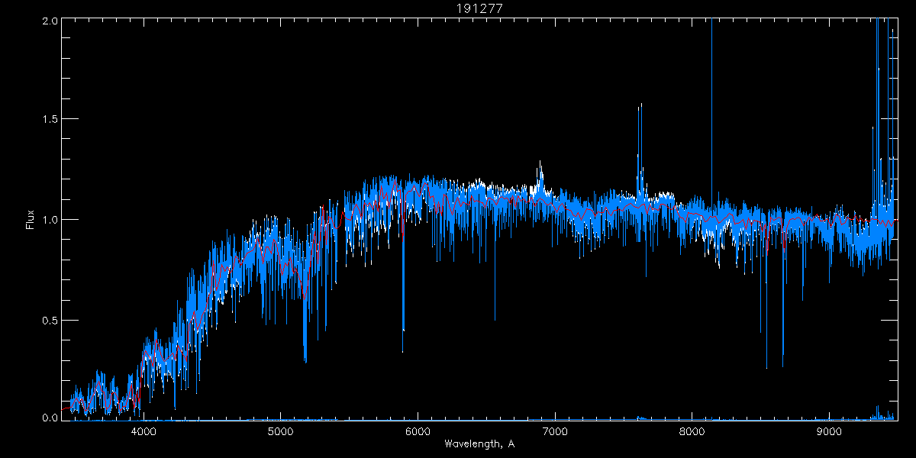Screen dimensions: 916x458
Task: Select the 2.0 flux tick label
Action: point(50,21)
